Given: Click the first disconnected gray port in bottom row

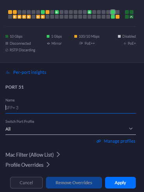Looking at the screenshot, I should (10, 17).
